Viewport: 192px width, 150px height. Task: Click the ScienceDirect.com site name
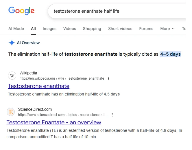click(x=35, y=109)
